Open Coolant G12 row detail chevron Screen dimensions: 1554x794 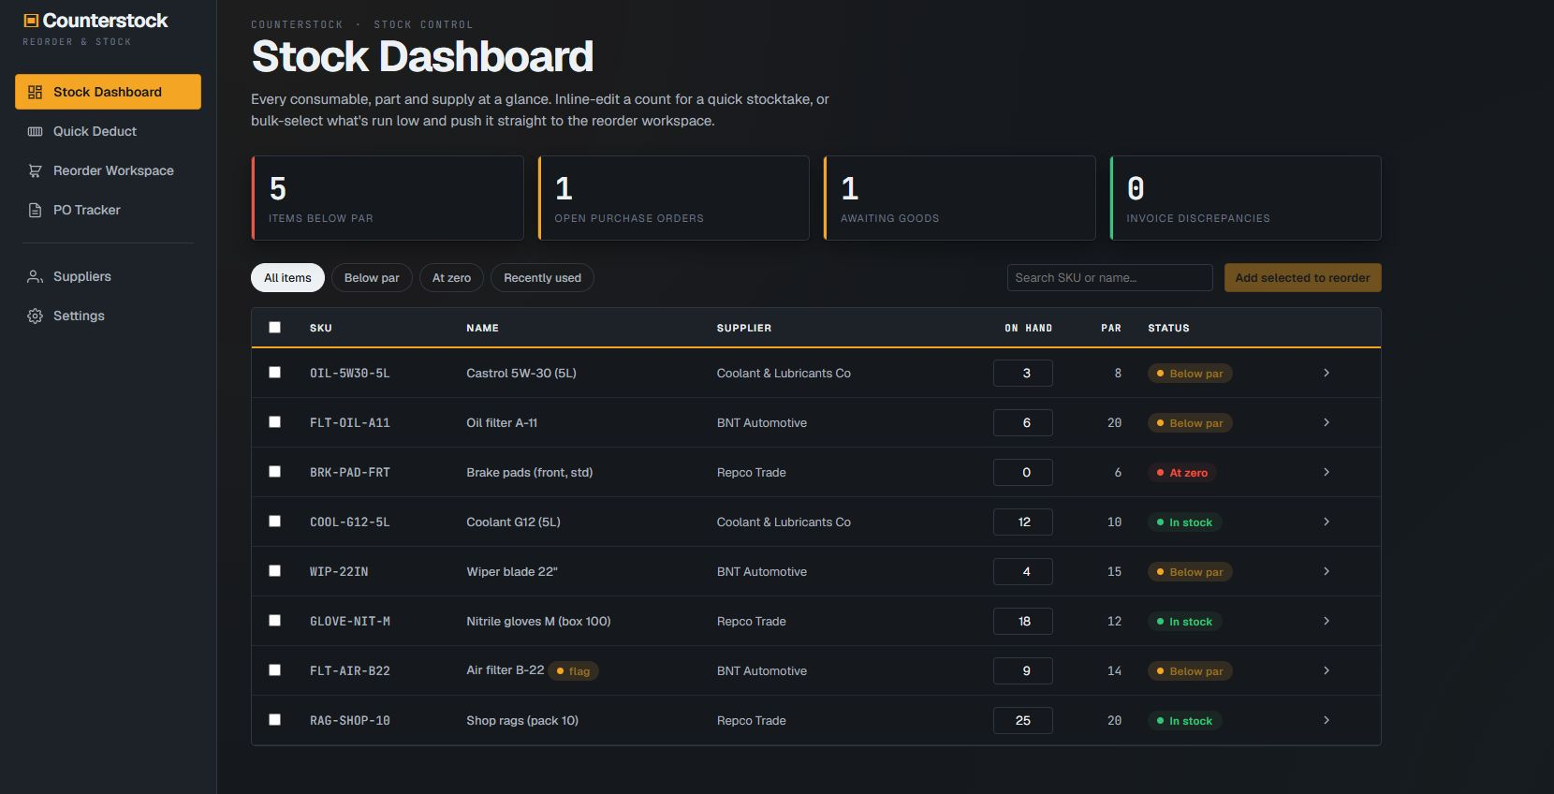coord(1327,522)
